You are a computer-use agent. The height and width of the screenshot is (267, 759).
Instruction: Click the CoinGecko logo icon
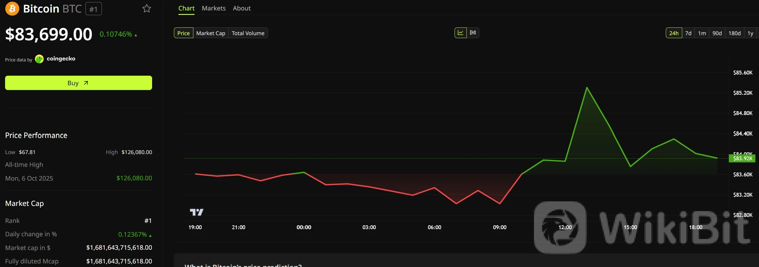39,59
